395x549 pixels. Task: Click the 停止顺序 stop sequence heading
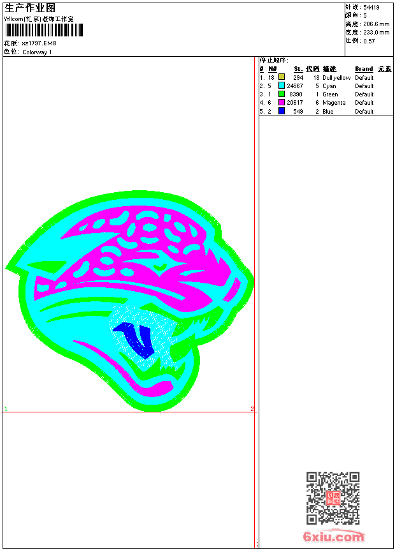[x=274, y=61]
